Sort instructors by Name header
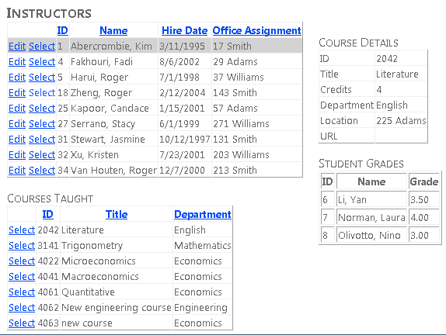 pyautogui.click(x=113, y=30)
